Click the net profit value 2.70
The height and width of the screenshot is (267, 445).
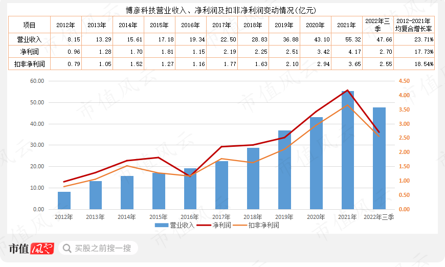click(x=386, y=52)
